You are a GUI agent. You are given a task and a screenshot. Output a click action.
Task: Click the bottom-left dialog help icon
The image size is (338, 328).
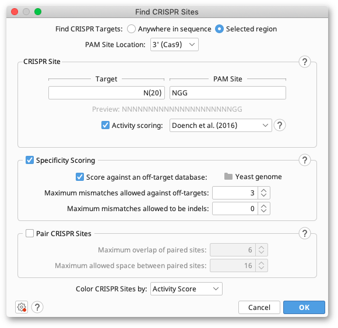(x=37, y=307)
